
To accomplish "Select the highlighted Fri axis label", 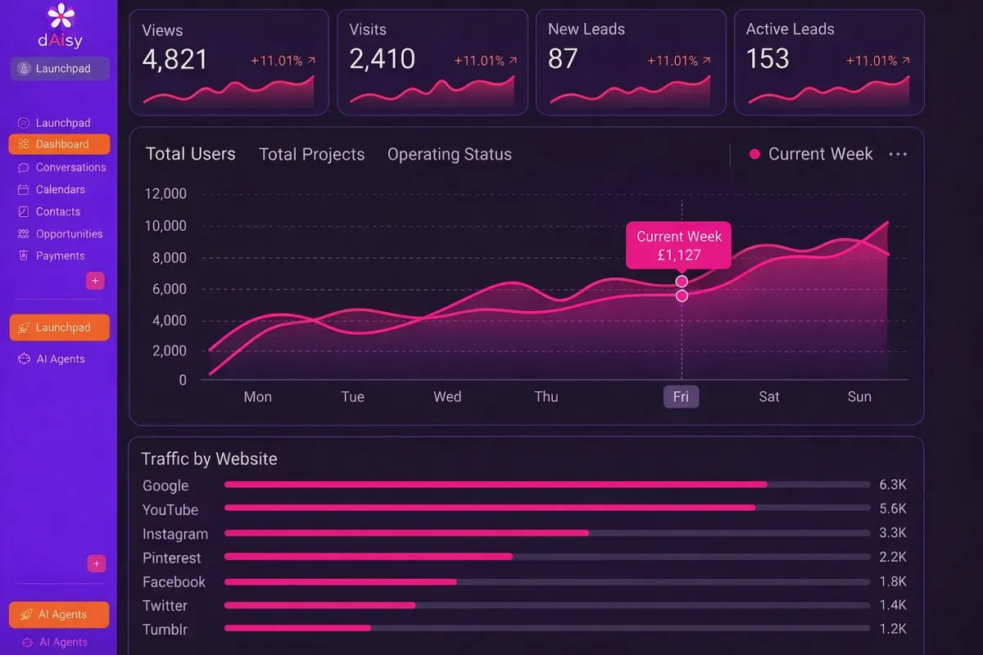I will point(681,396).
